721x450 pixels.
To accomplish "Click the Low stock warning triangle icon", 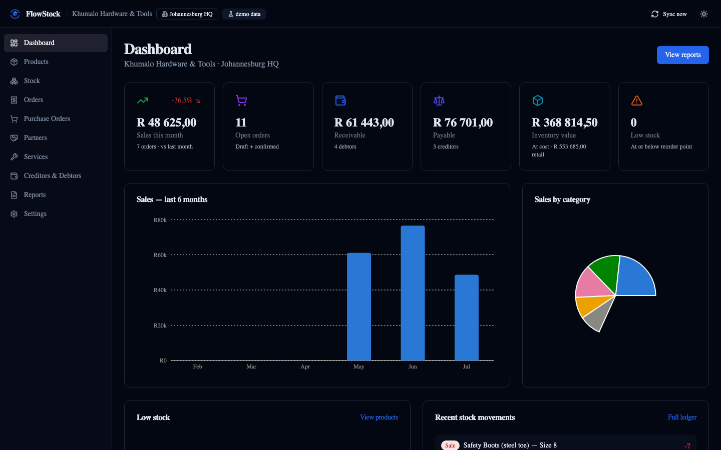I will point(637,100).
